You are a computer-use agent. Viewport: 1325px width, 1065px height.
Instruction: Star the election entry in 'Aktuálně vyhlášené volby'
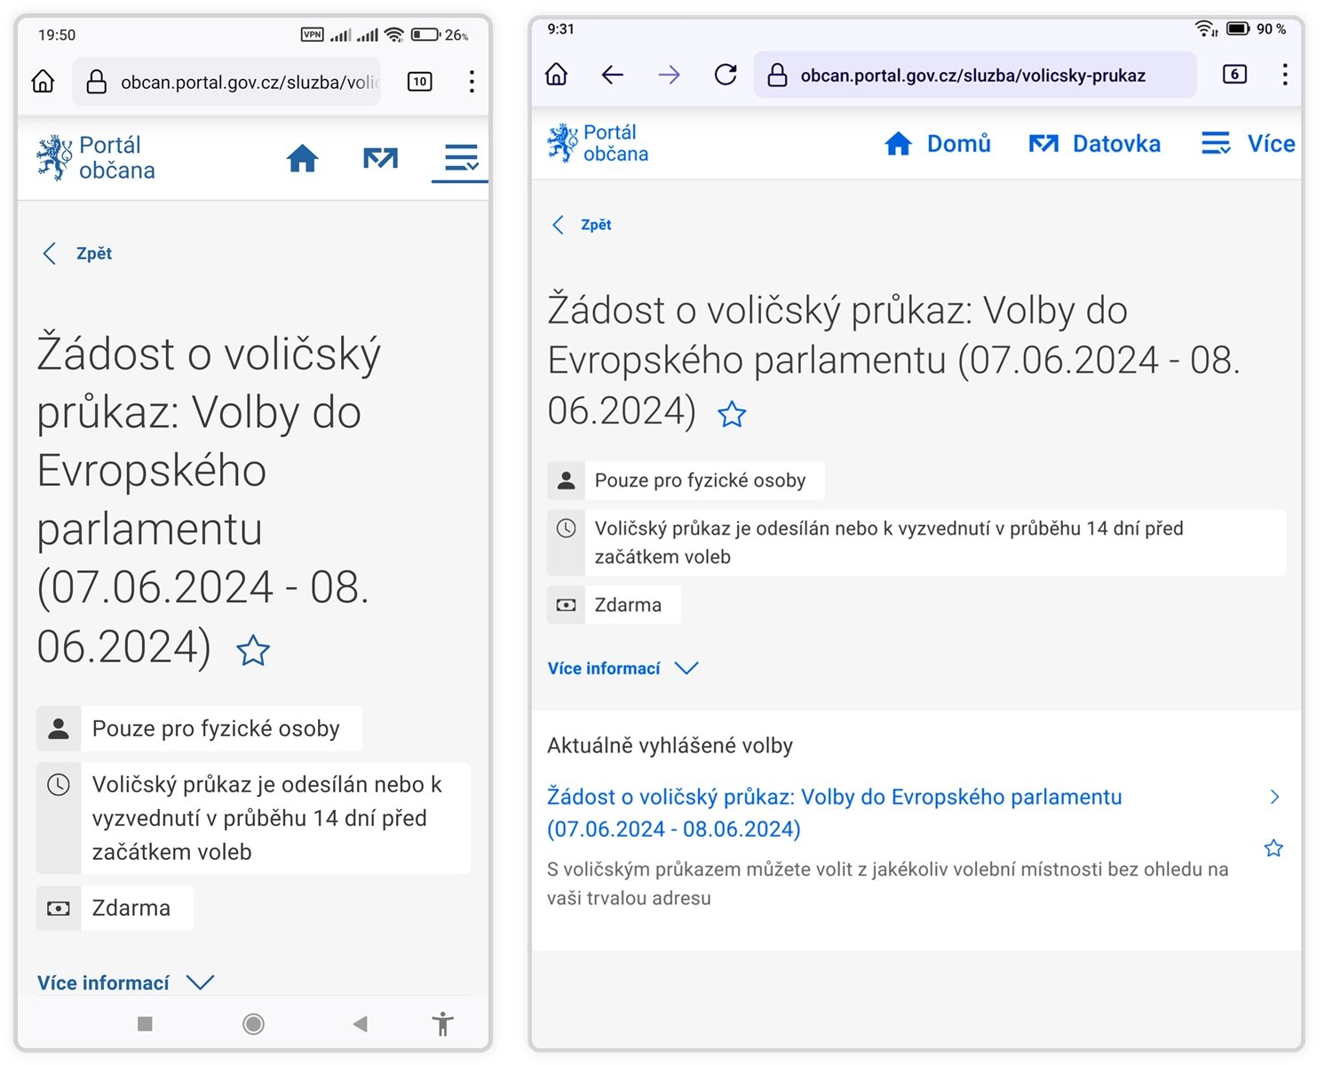coord(1273,848)
